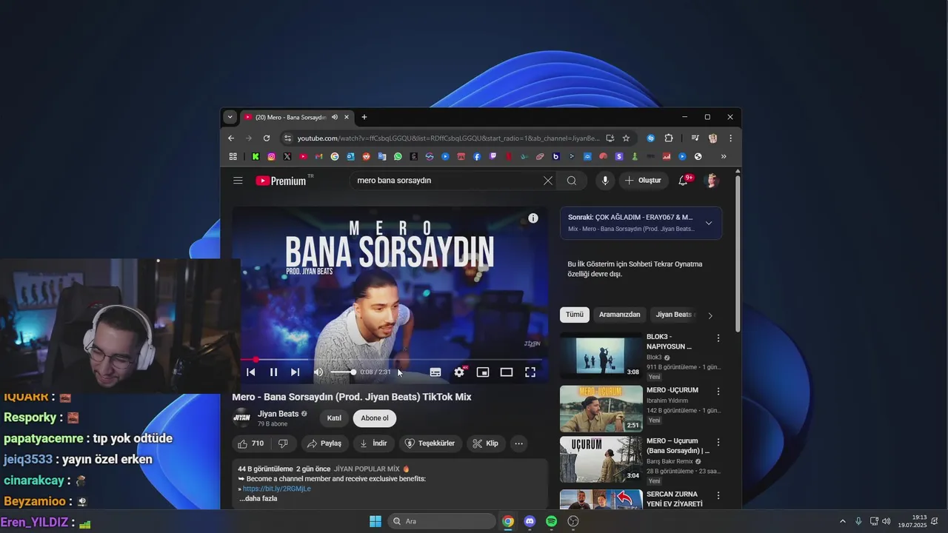This screenshot has height=533, width=948.
Task: Open more actions three-dot menu
Action: pos(518,443)
